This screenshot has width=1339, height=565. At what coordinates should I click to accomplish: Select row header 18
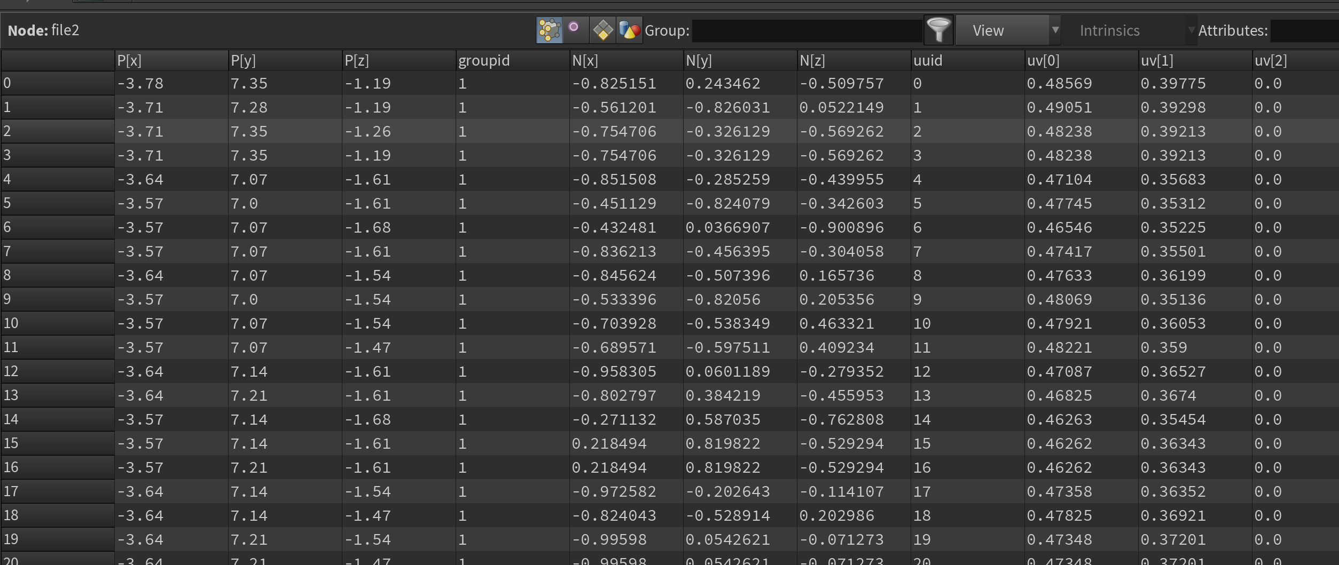[58, 515]
